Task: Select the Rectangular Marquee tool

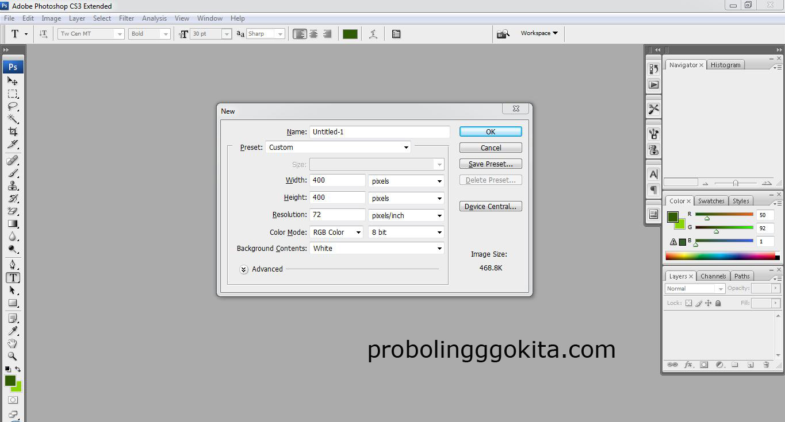Action: (x=13, y=94)
